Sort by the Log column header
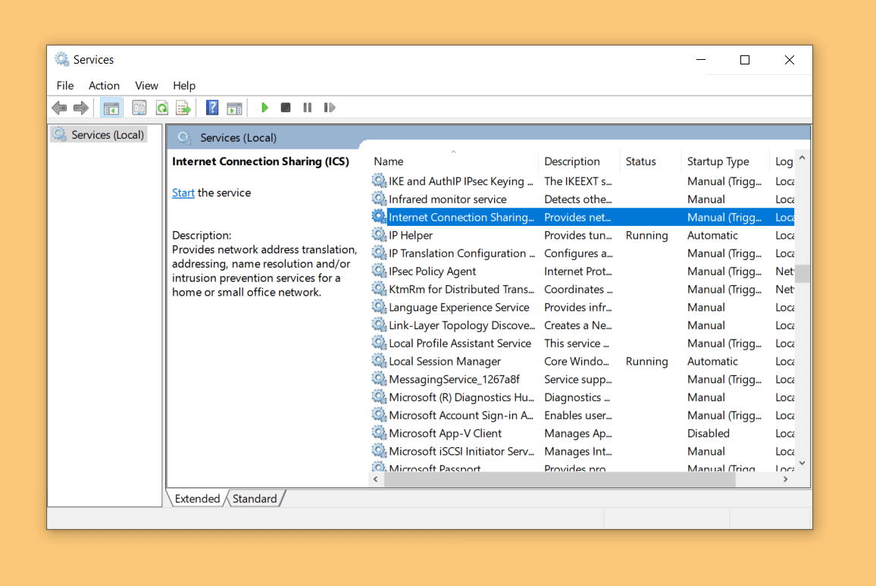 tap(783, 161)
